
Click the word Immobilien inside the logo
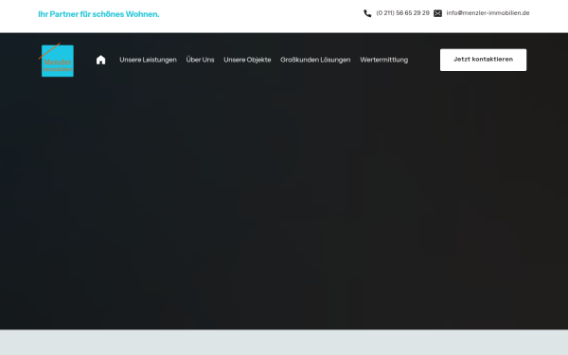tap(58, 69)
